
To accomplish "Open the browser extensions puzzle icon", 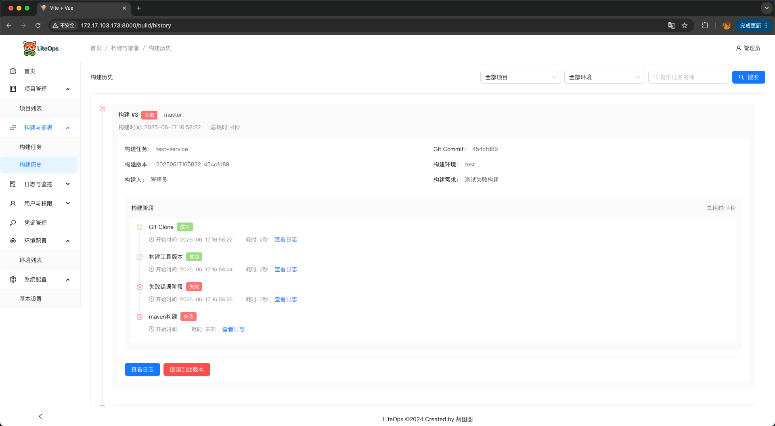I will (705, 25).
